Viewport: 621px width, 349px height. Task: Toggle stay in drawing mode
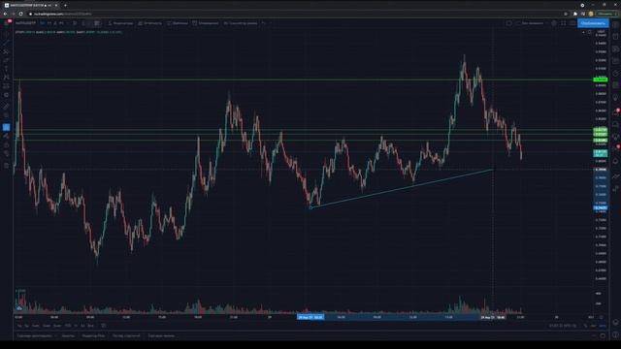click(6, 136)
